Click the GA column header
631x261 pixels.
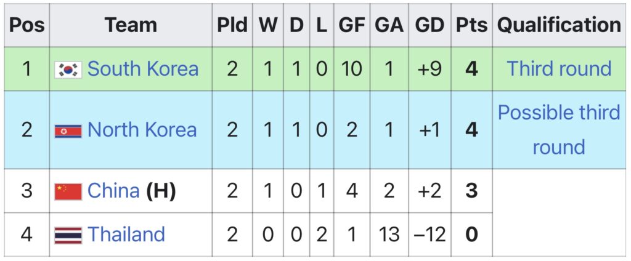pos(389,25)
